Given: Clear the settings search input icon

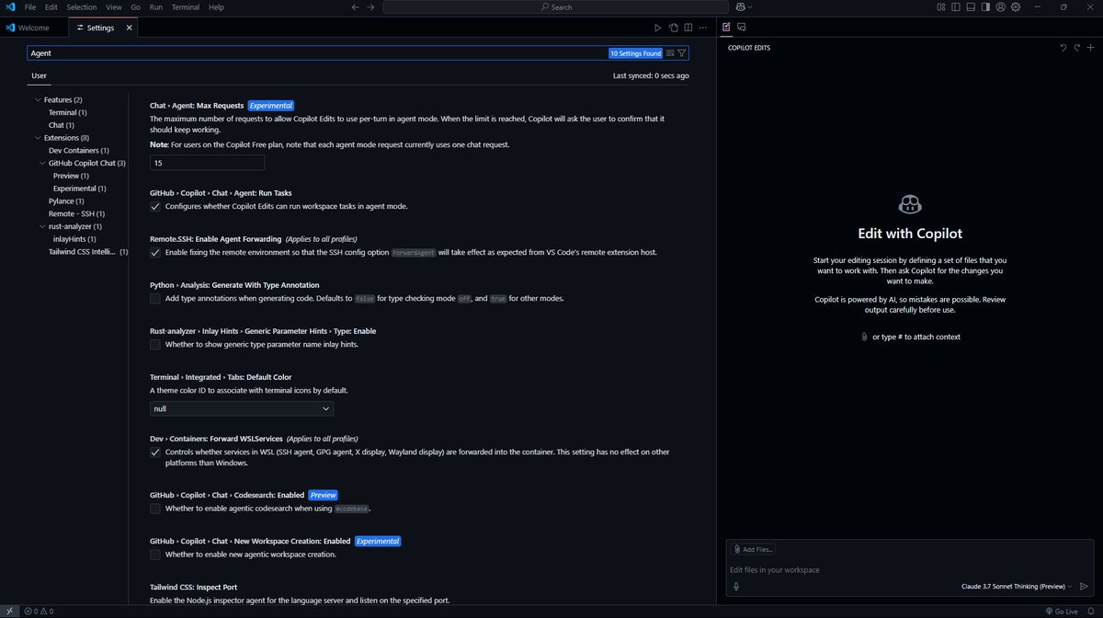Looking at the screenshot, I should pos(670,53).
